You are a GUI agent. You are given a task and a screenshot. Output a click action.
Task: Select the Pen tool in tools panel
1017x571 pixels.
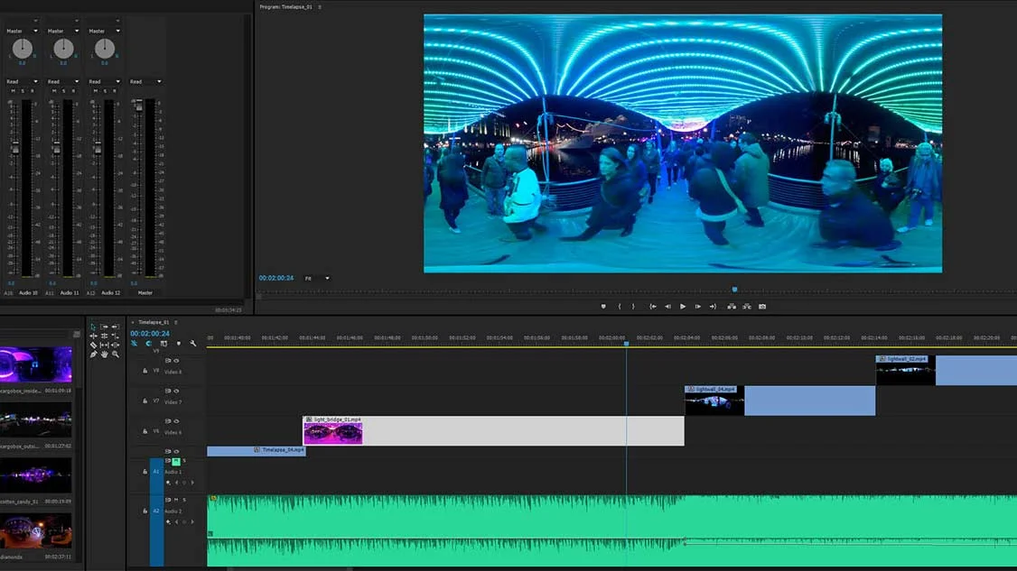tap(93, 355)
